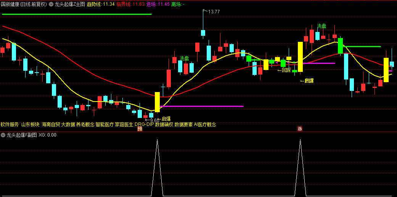Click the 13.77 high cyan candlestick
The height and width of the screenshot is (197, 397).
coord(203,33)
